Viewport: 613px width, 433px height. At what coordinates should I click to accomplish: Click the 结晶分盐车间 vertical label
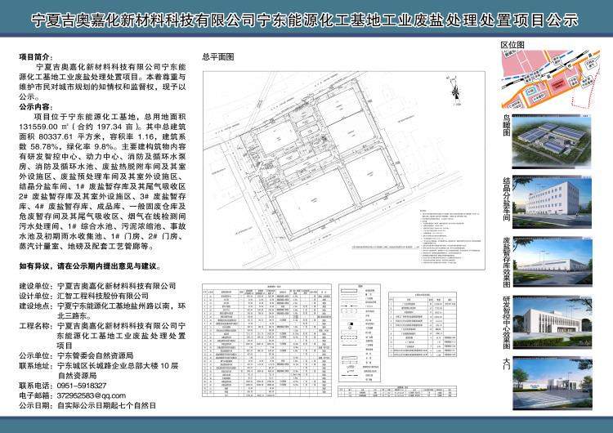[x=506, y=199]
